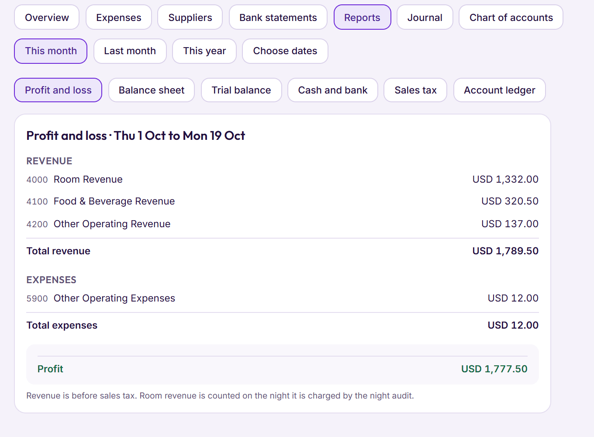This screenshot has width=594, height=437.
Task: Switch to the Expenses tab
Action: point(119,17)
